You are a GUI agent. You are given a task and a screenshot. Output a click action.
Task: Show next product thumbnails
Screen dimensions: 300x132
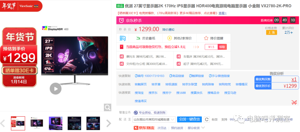[x=109, y=123]
